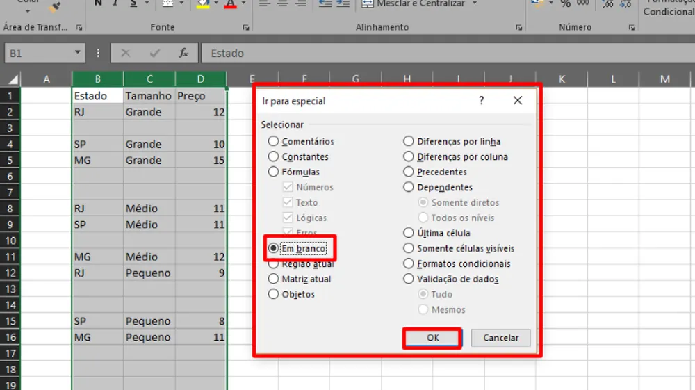The height and width of the screenshot is (390, 695).
Task: Select column B header
Action: pyautogui.click(x=97, y=79)
